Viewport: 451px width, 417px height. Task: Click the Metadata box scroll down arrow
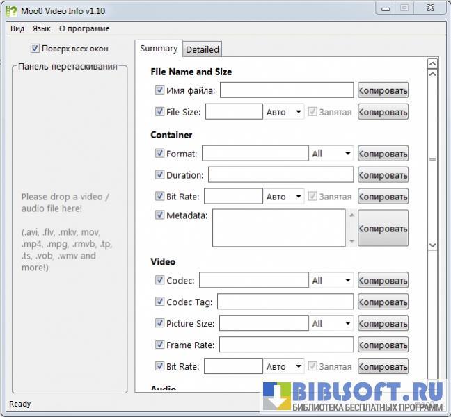tap(351, 241)
